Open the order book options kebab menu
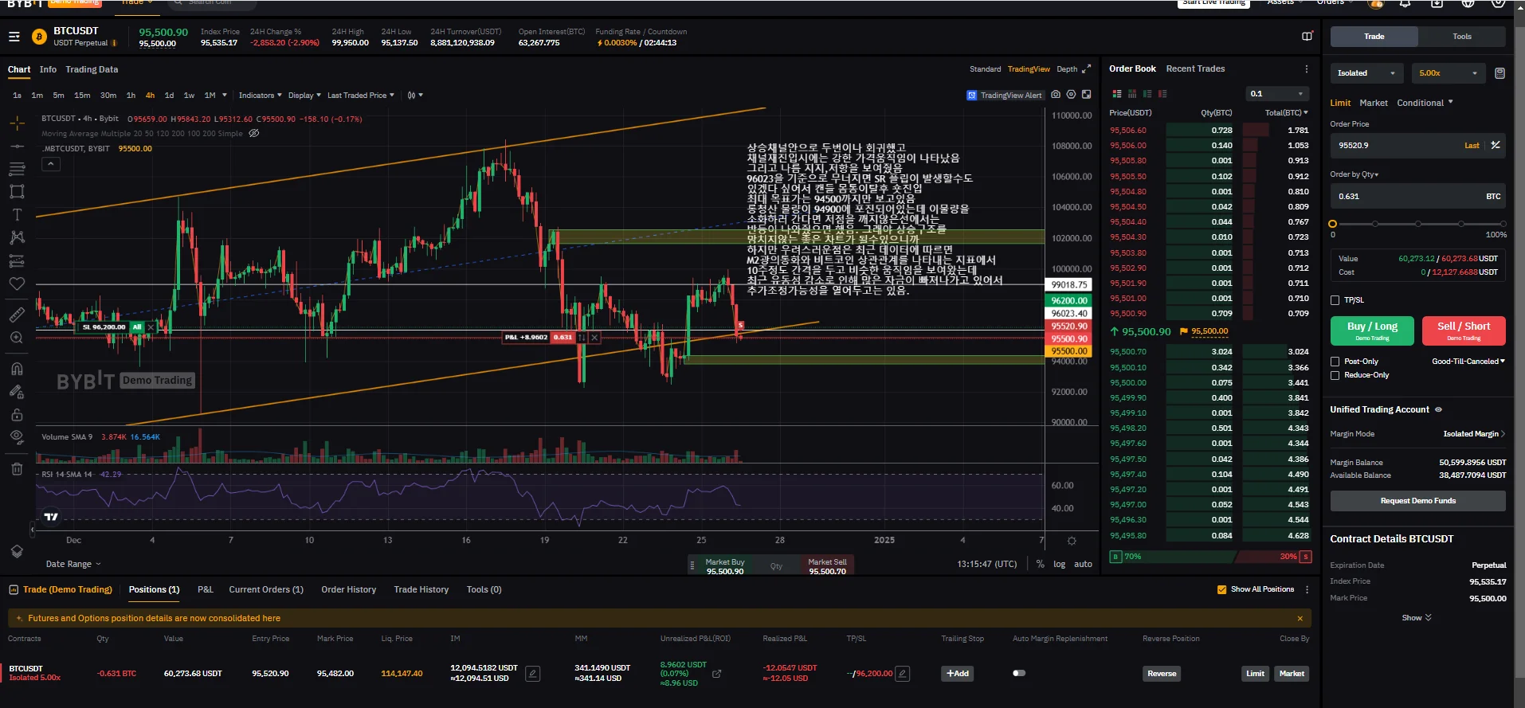The image size is (1525, 708). coord(1307,69)
